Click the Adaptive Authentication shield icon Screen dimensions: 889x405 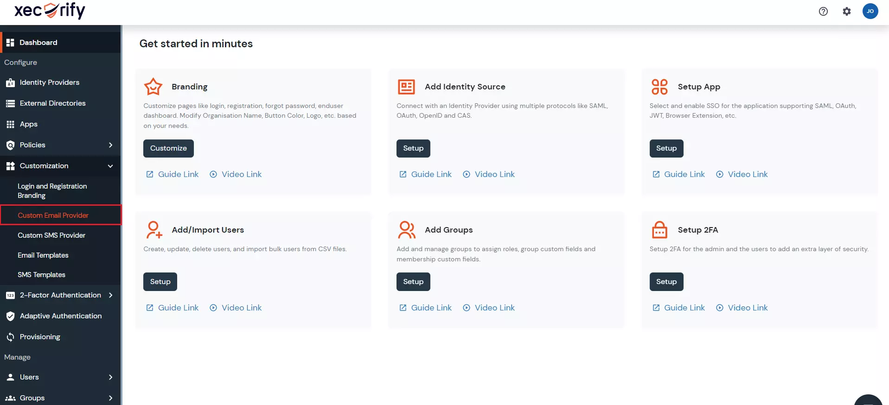pyautogui.click(x=10, y=316)
